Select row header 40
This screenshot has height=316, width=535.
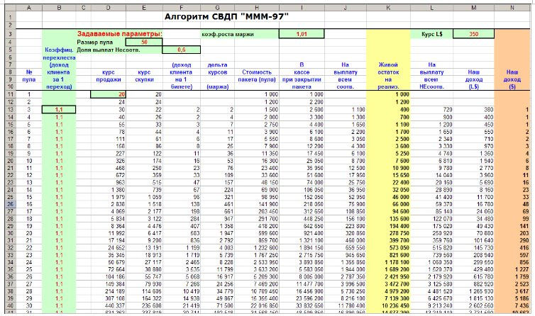pos(10,306)
